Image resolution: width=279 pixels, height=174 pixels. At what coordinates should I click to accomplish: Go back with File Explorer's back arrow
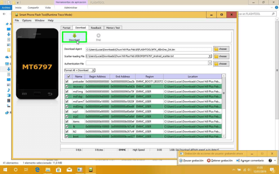pyautogui.click(x=4, y=14)
